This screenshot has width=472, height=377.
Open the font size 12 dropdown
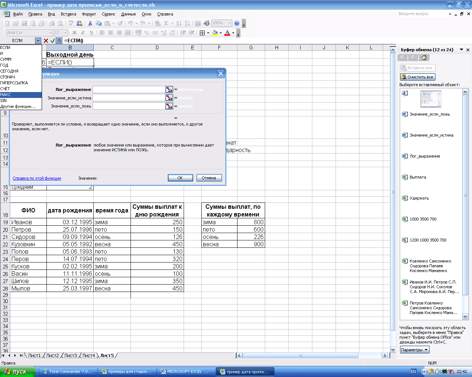(x=65, y=33)
